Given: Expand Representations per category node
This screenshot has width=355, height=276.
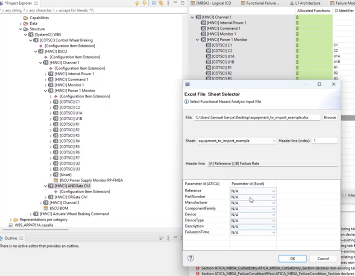Looking at the screenshot, I should coord(11,220).
